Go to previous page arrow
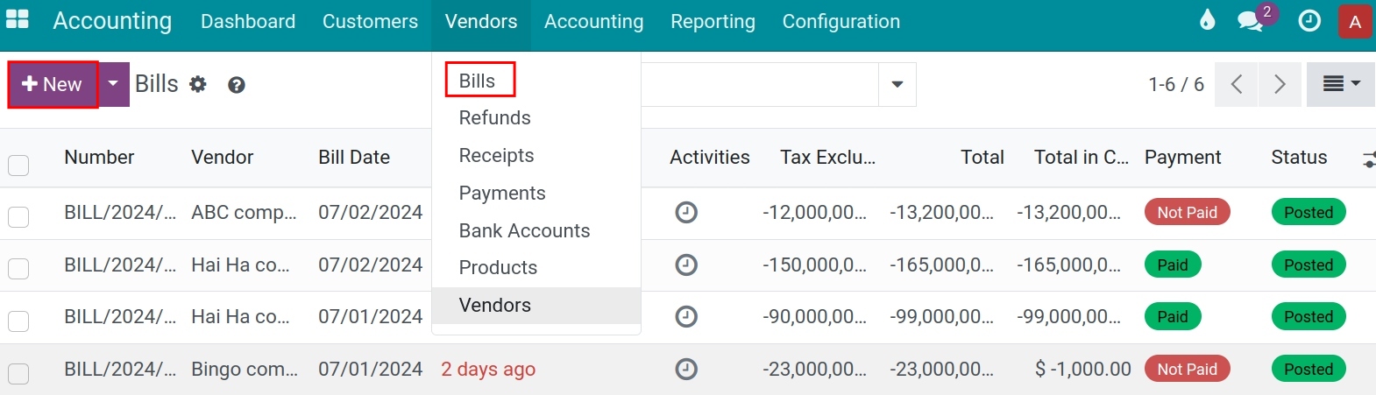 pyautogui.click(x=1237, y=84)
